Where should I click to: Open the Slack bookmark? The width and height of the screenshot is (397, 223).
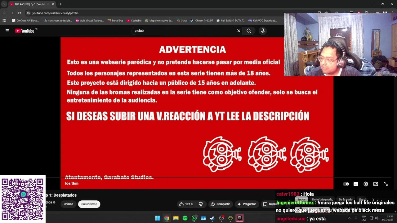coord(182,21)
